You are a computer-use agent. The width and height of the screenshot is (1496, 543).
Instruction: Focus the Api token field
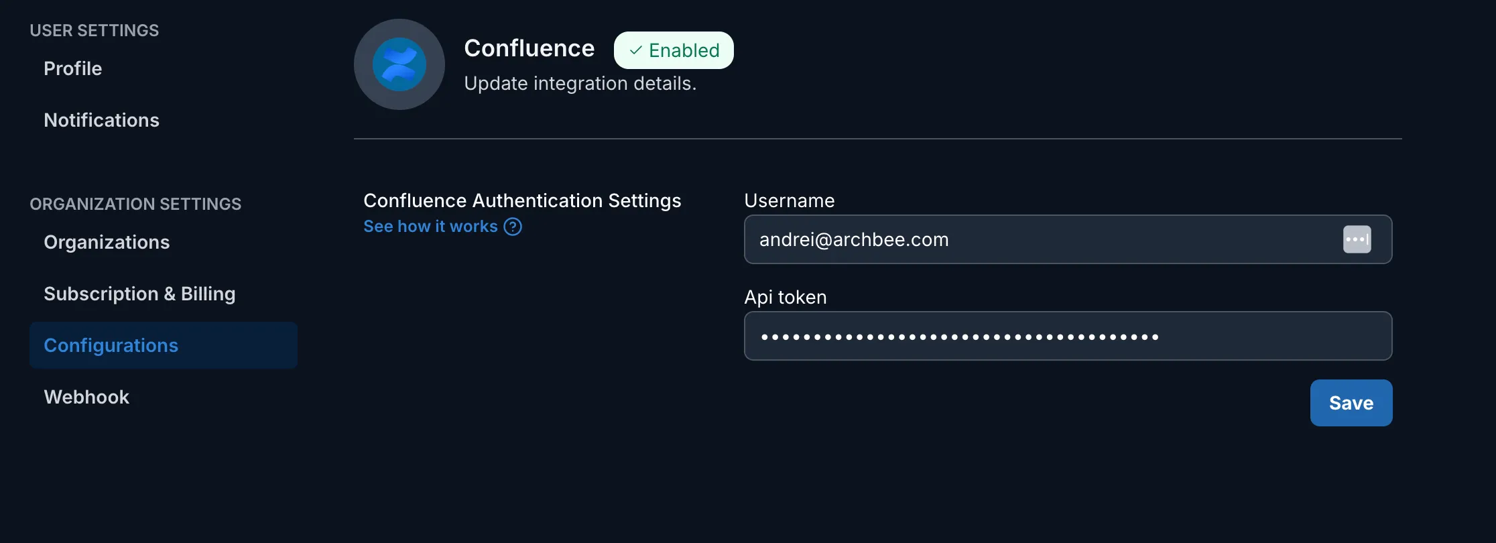[x=1068, y=336]
